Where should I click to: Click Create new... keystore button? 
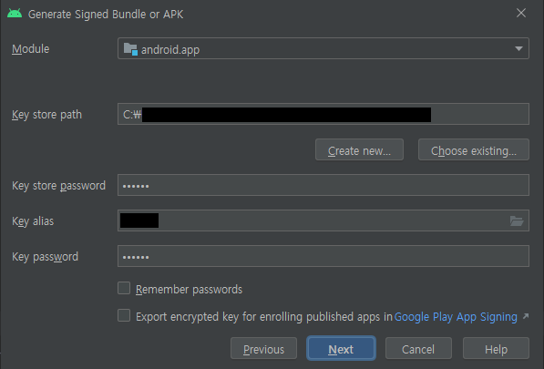point(359,149)
